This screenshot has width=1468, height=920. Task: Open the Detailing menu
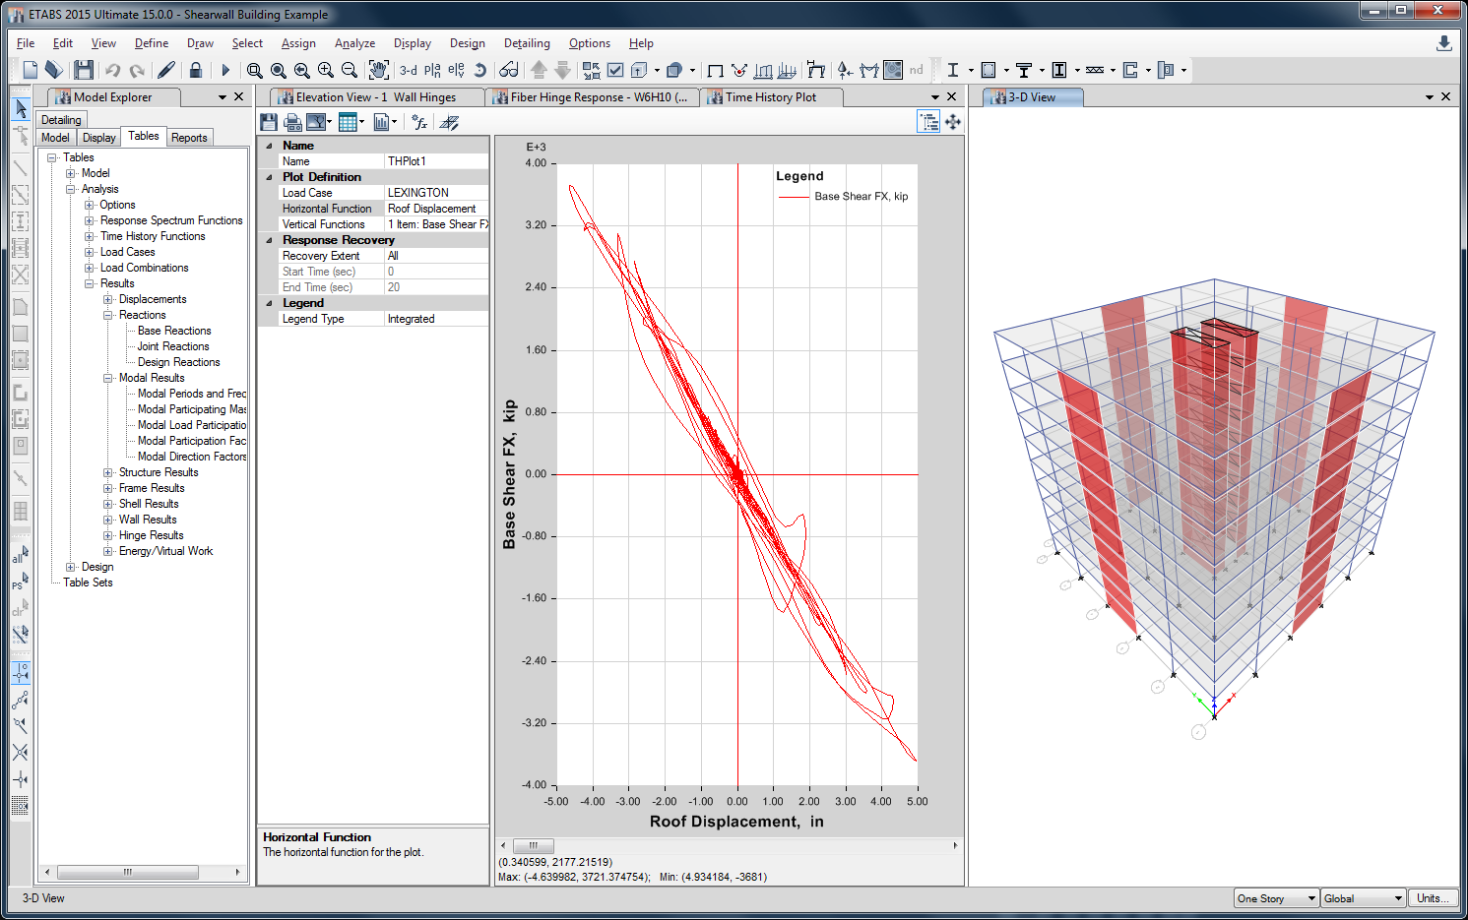527,43
